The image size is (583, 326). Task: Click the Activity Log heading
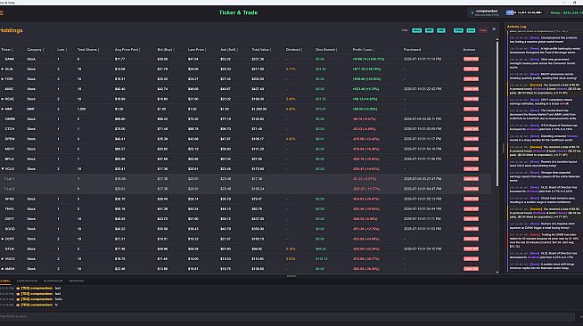516,27
